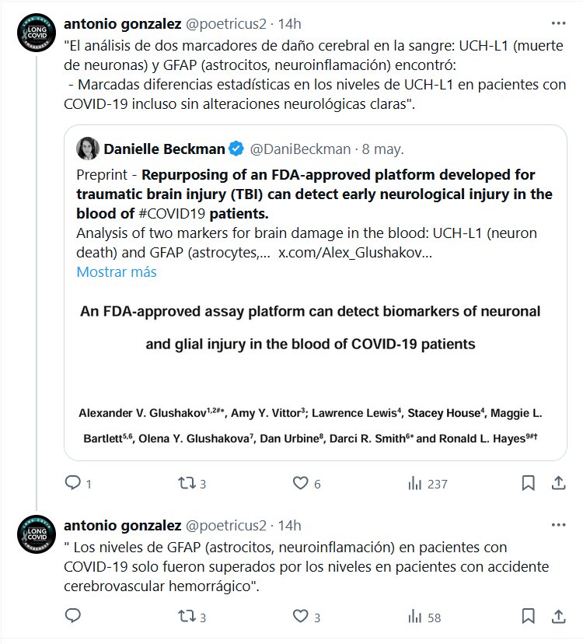The height and width of the screenshot is (644, 583).
Task: View analytics showing 58 views
Action: 416,617
